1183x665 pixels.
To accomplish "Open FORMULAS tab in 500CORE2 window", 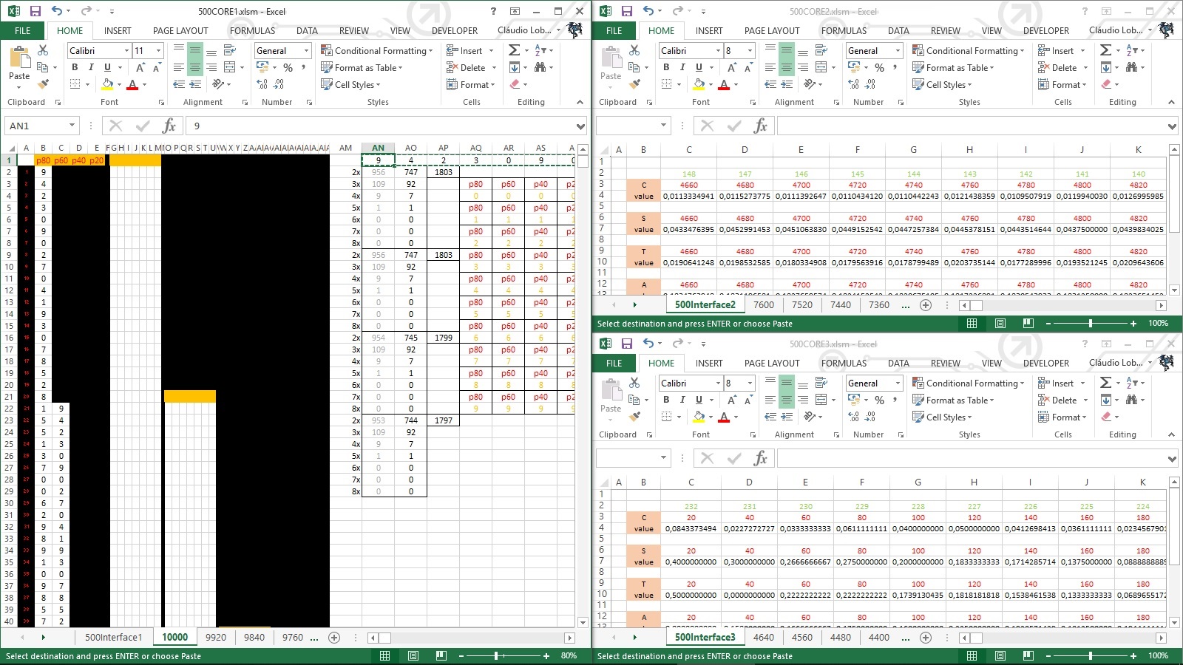I will pyautogui.click(x=844, y=31).
